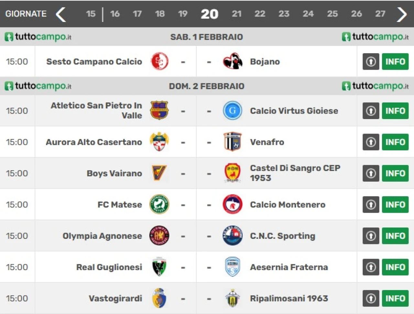Open giornata 15
Viewport: 414px width, 314px height.
[x=91, y=14]
